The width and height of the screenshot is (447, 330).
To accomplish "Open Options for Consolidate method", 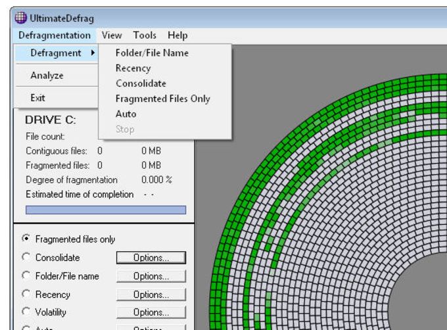I will click(151, 258).
